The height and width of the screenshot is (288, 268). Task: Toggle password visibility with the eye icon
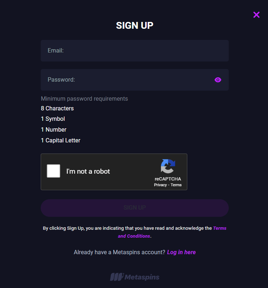tap(218, 80)
